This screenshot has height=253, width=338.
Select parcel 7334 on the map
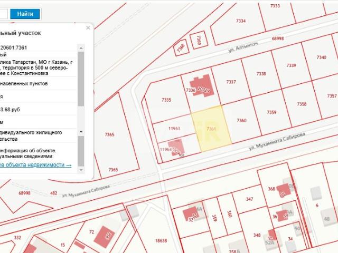pos(241,21)
